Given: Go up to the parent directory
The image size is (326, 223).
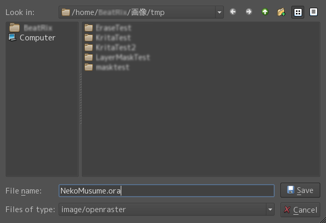Looking at the screenshot, I should pos(265,11).
